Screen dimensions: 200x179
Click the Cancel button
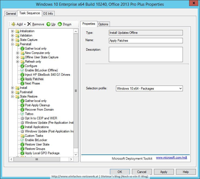click(x=142, y=172)
